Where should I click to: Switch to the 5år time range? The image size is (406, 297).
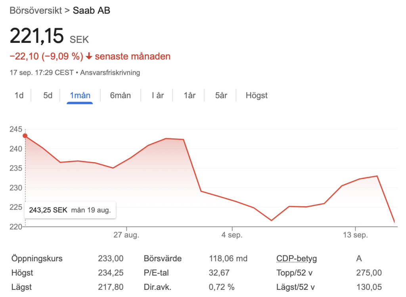[221, 96]
